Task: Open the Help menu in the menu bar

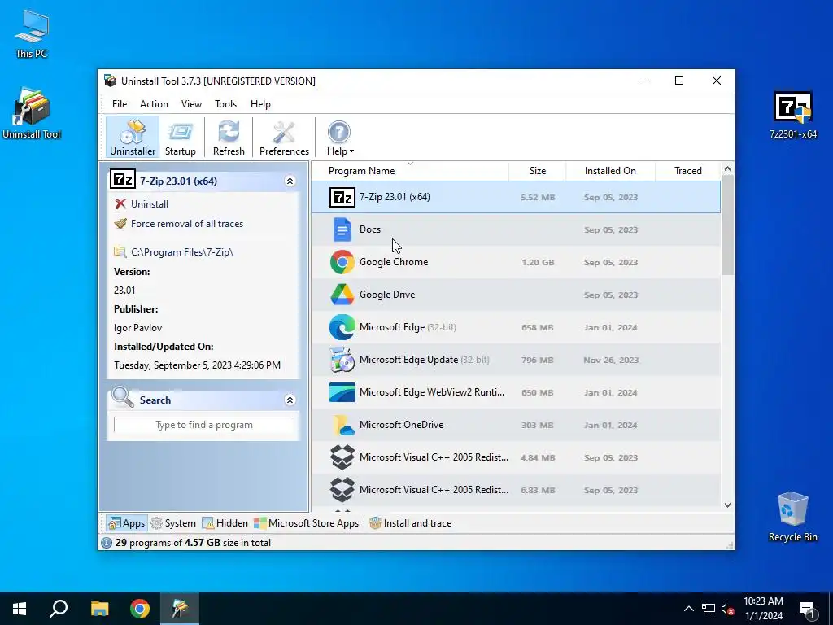Action: pos(260,104)
